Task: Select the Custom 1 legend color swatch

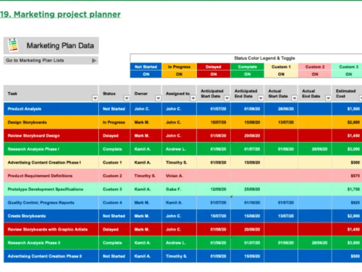Action: 281,67
